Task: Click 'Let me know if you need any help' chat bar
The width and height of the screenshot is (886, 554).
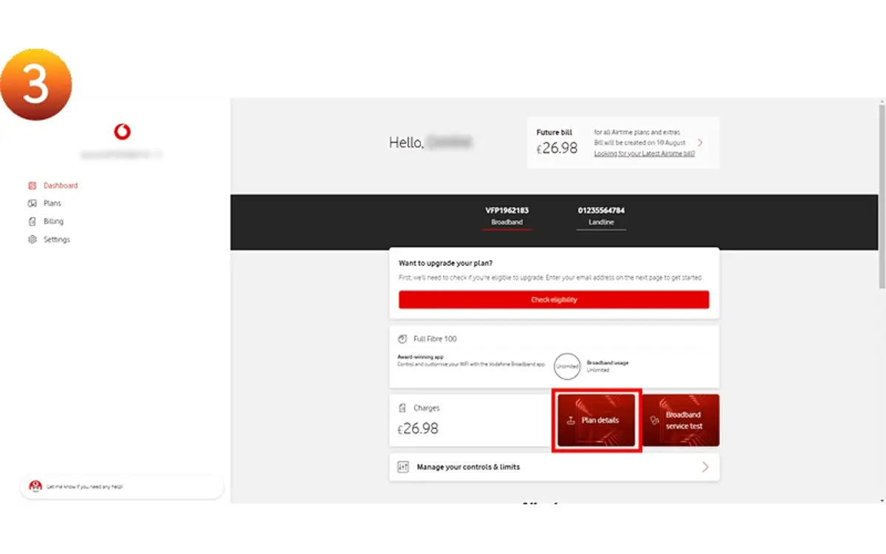Action: 122,487
